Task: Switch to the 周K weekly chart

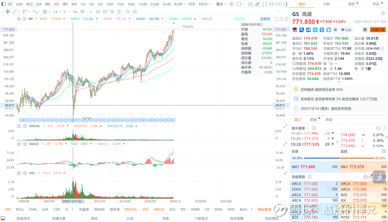Action: tap(47, 4)
